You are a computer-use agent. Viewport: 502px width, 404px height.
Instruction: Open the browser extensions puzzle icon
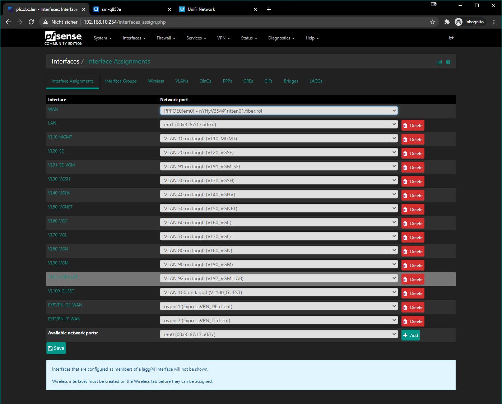[447, 22]
